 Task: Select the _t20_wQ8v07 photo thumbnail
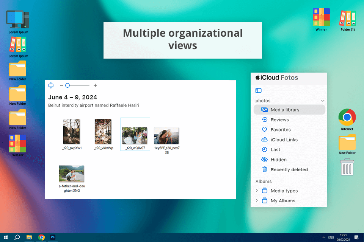click(135, 135)
